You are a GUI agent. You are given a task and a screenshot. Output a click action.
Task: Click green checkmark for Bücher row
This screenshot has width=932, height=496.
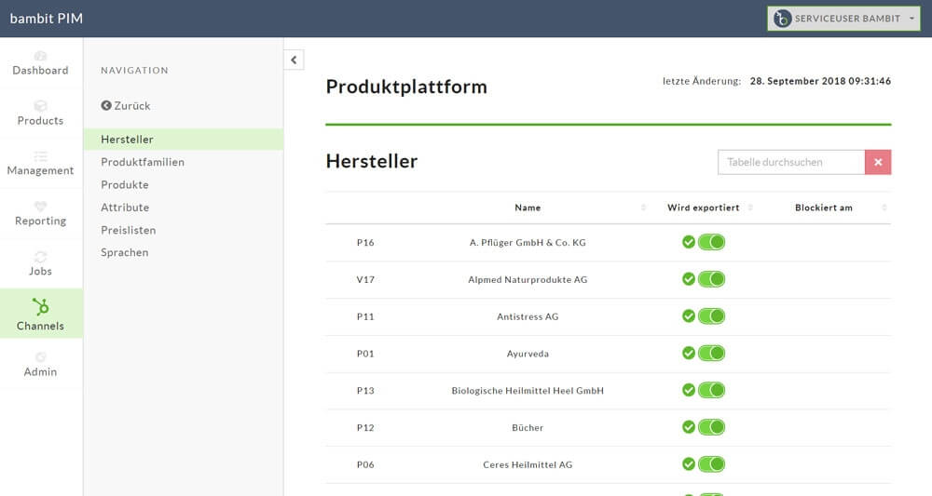point(689,427)
